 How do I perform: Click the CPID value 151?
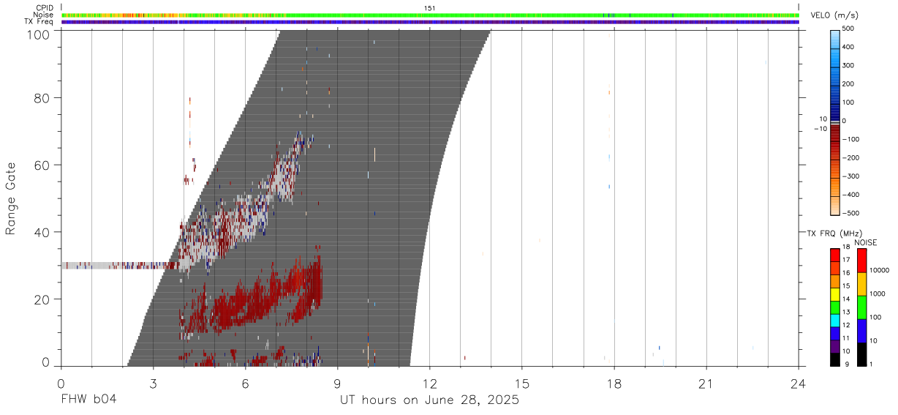(x=430, y=8)
